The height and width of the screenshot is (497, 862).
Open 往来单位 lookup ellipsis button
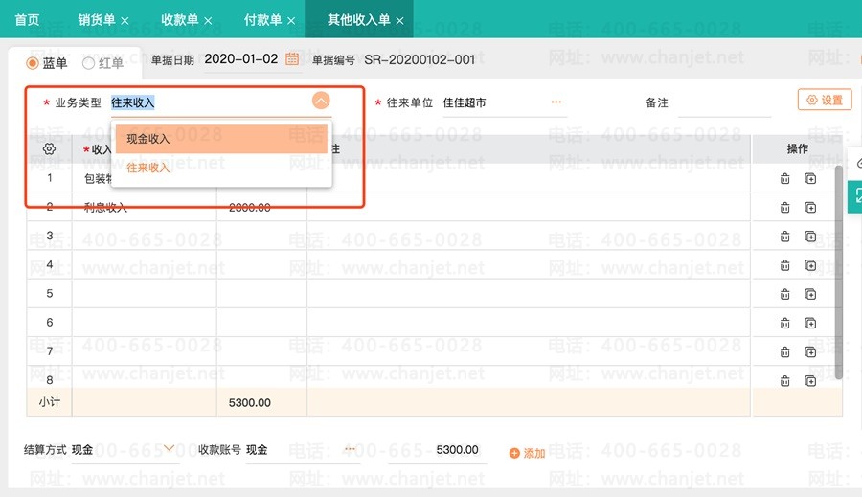pos(556,102)
